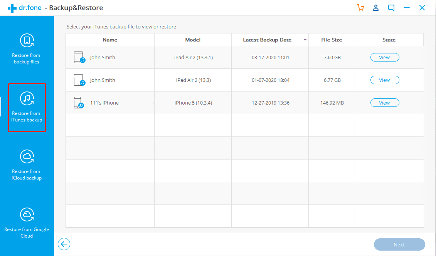Select Restore from backup files
The width and height of the screenshot is (436, 256).
pyautogui.click(x=27, y=49)
